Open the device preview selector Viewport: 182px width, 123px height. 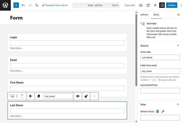coord(141,5)
